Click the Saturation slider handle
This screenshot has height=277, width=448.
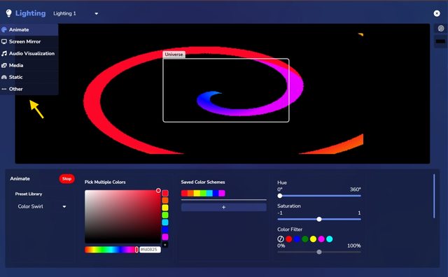tap(319, 220)
